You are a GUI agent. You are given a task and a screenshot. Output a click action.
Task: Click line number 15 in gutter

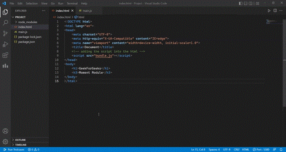click(x=57, y=81)
